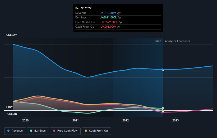The width and height of the screenshot is (217, 138).
Task: Click the 2023 axis label
Action: pyautogui.click(x=175, y=121)
